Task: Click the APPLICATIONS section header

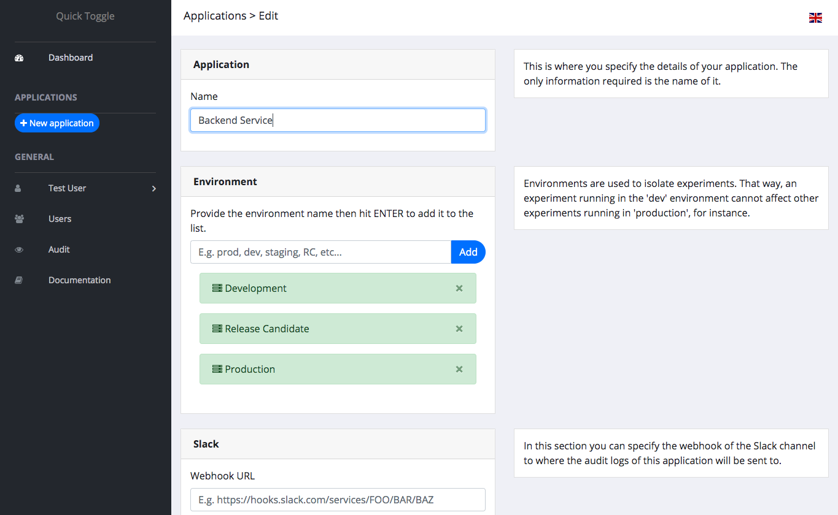Action: coord(45,97)
